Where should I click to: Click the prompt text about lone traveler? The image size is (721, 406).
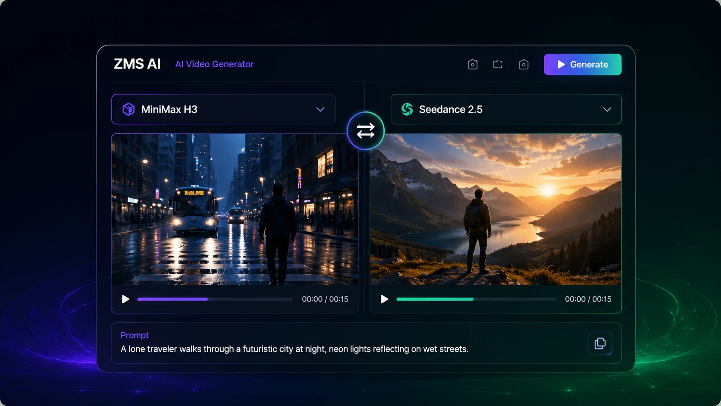point(294,349)
